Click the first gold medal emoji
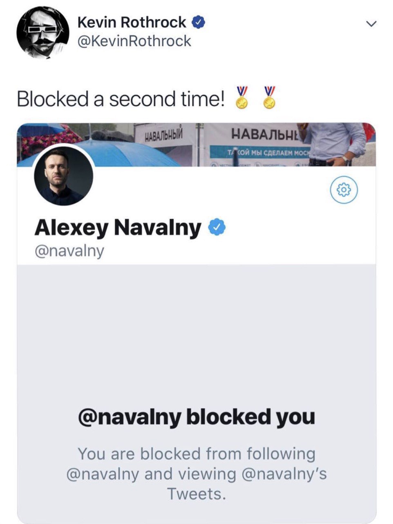Image resolution: width=393 pixels, height=524 pixels. tap(242, 98)
